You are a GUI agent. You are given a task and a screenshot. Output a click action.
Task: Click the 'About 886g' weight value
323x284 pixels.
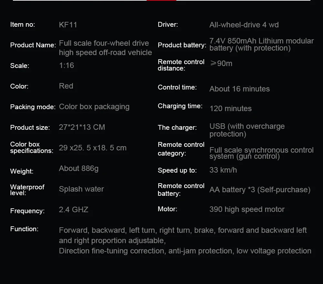point(78,168)
